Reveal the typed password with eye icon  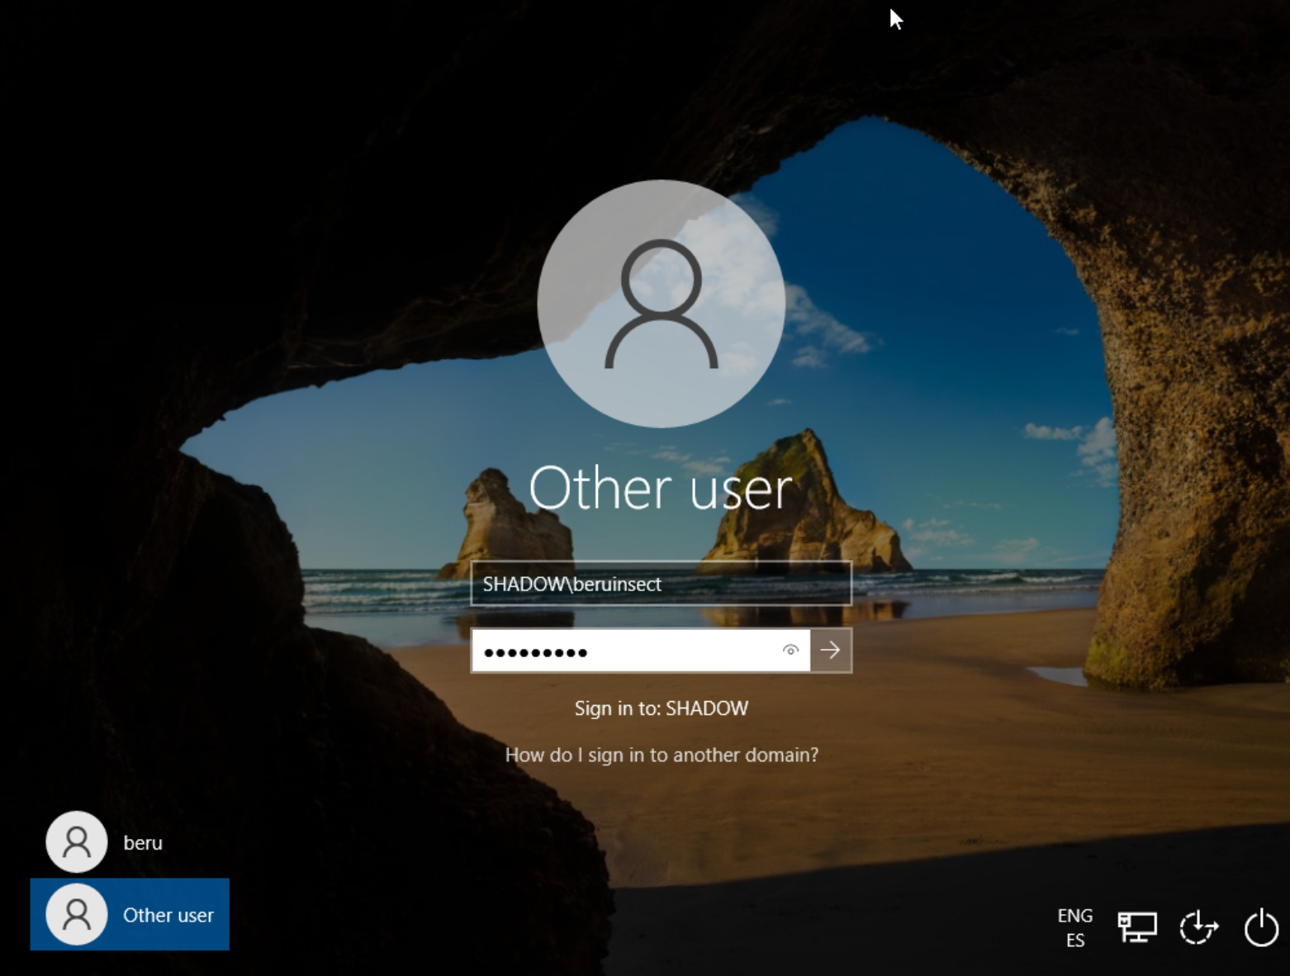(x=790, y=651)
